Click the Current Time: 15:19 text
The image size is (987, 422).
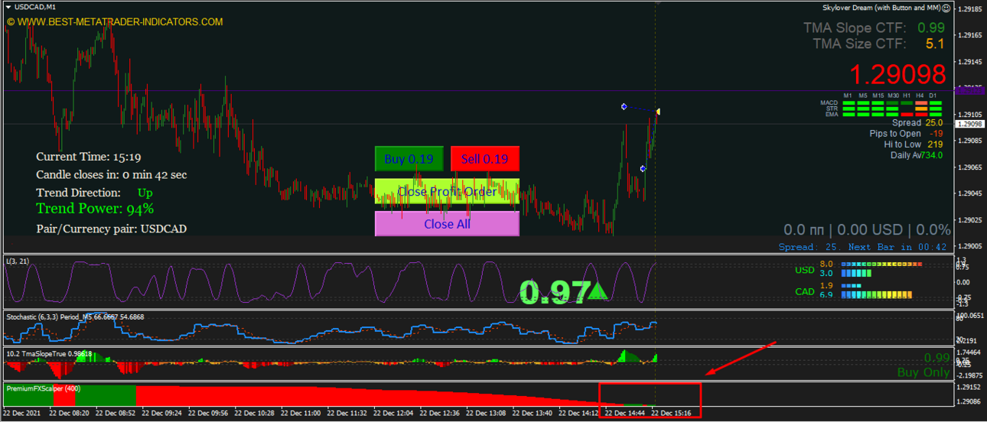[x=88, y=157]
